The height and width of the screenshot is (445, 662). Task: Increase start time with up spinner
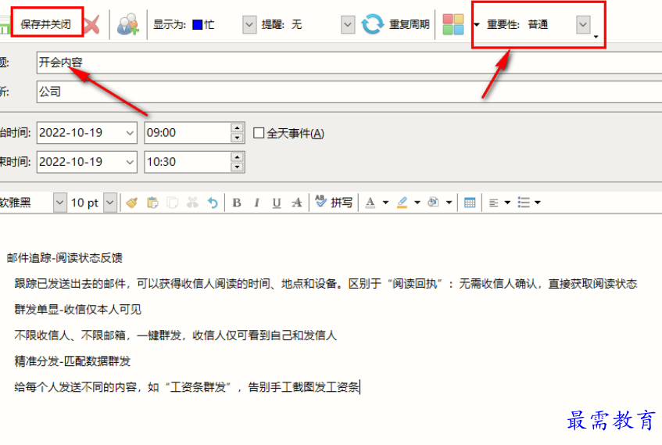pyautogui.click(x=238, y=127)
